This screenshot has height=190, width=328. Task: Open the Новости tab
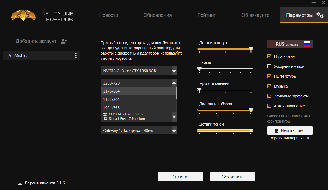tap(109, 15)
